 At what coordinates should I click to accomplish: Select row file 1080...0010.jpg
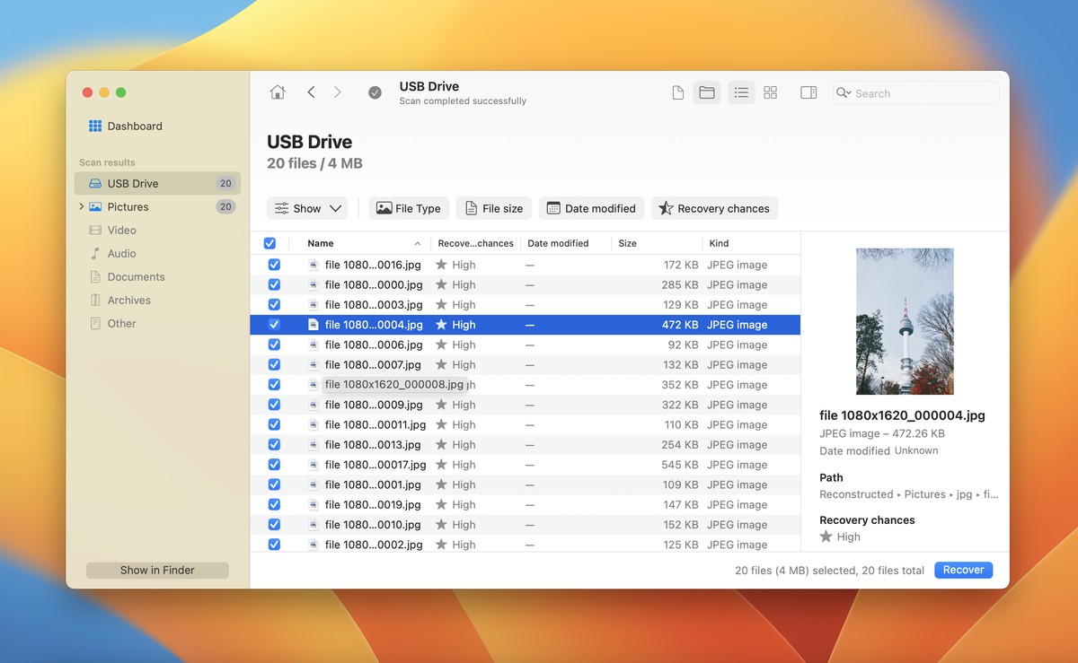click(525, 525)
